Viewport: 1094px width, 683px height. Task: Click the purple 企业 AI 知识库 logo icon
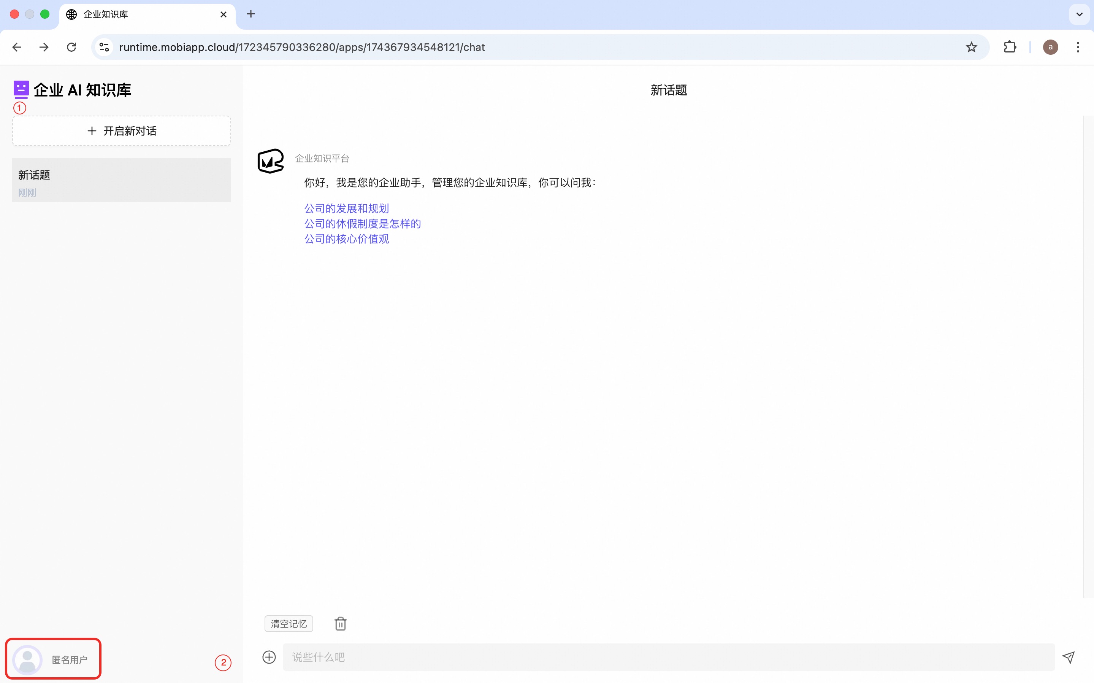(x=21, y=89)
